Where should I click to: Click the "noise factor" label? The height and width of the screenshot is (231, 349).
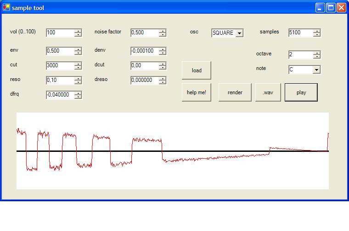[108, 32]
